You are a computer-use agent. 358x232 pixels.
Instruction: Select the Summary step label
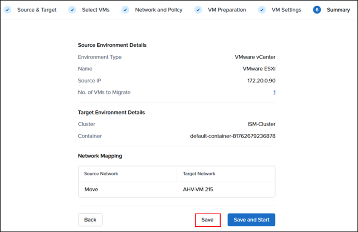(338, 10)
